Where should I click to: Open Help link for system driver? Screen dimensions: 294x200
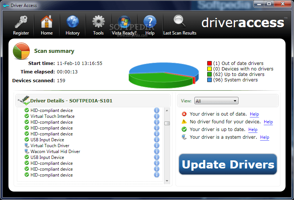265,137
